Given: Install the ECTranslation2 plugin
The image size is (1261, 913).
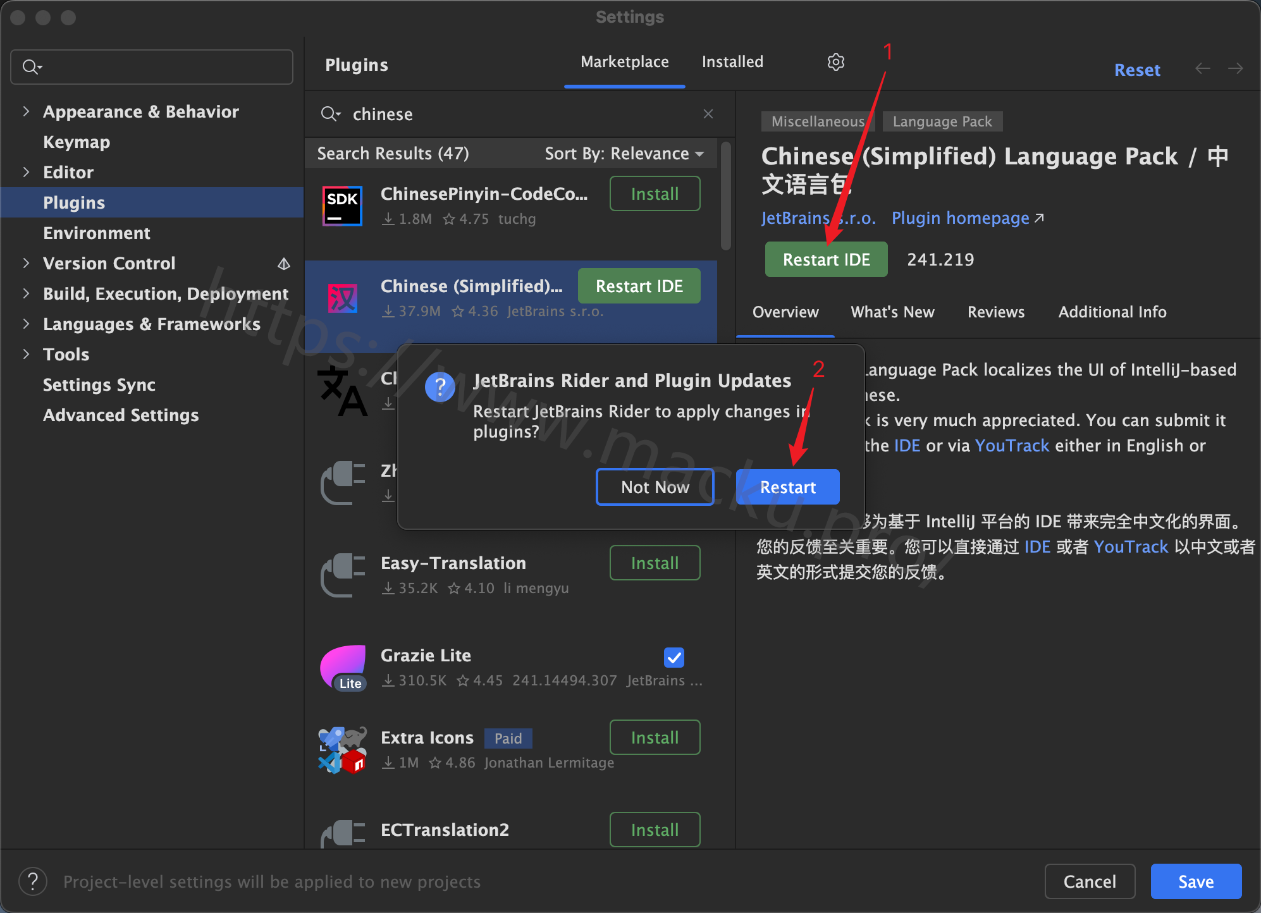Looking at the screenshot, I should pyautogui.click(x=655, y=830).
